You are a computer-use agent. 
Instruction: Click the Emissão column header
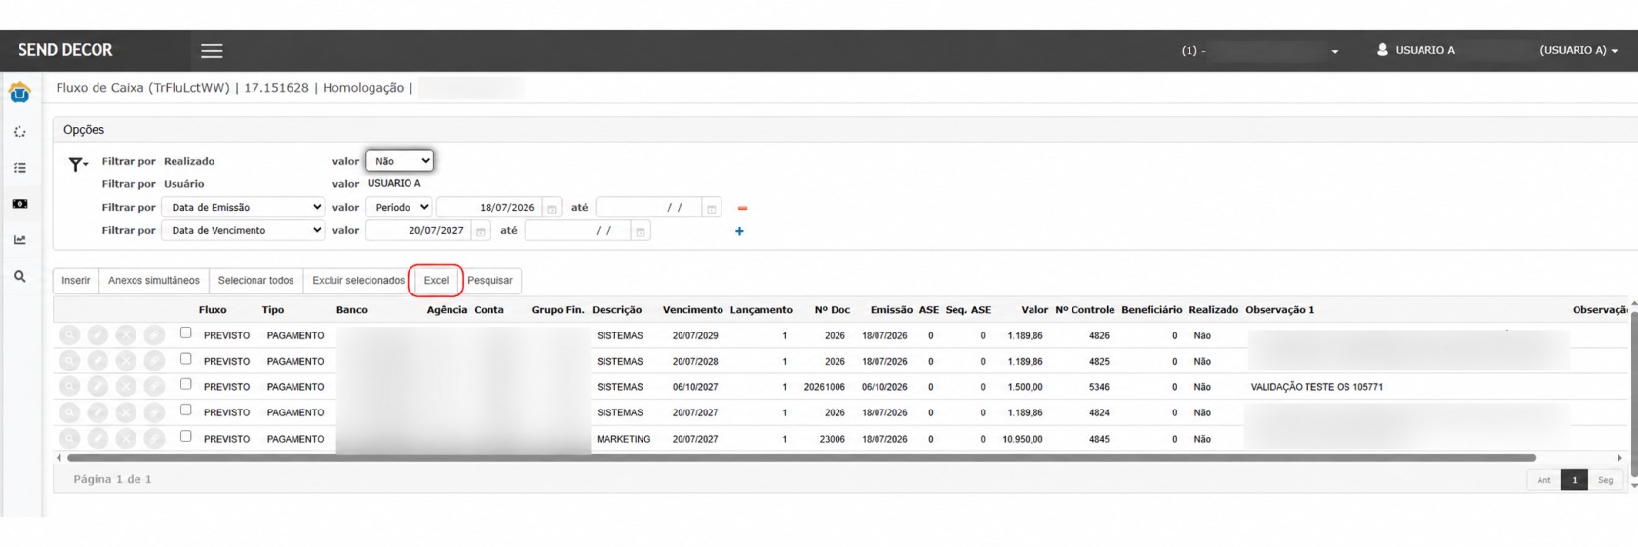(891, 310)
